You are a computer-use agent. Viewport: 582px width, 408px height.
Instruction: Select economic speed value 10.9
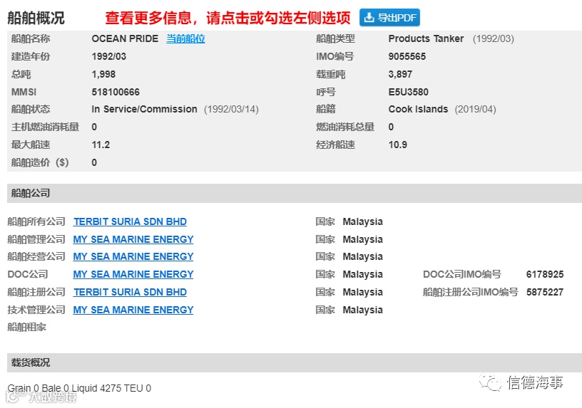397,145
